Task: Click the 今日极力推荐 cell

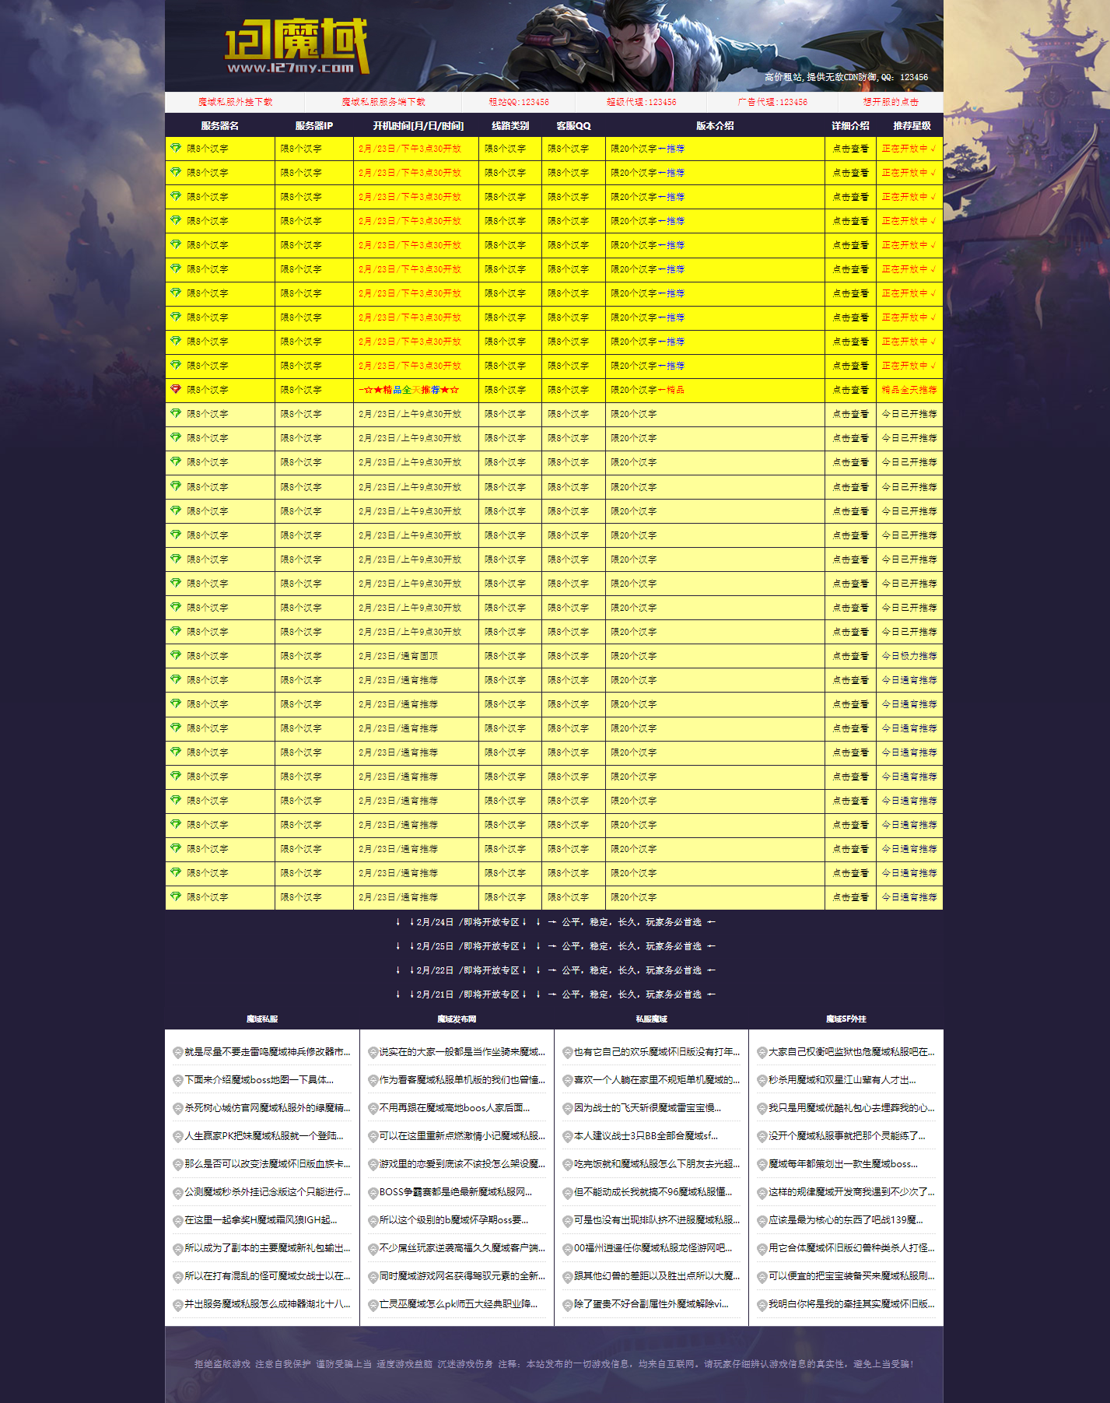Action: click(909, 656)
